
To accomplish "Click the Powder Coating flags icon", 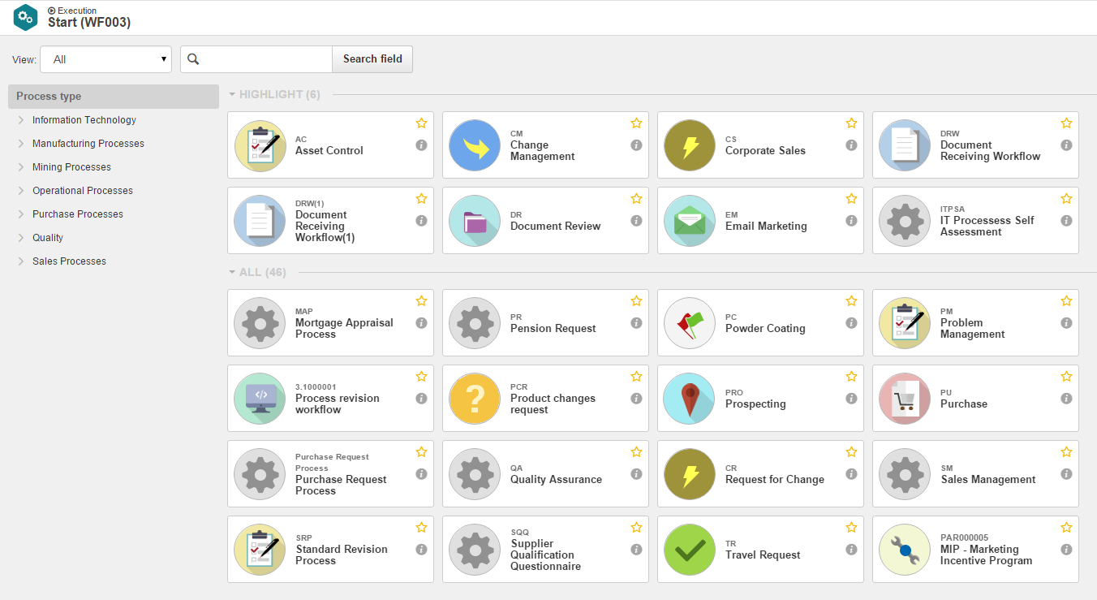I will click(690, 323).
